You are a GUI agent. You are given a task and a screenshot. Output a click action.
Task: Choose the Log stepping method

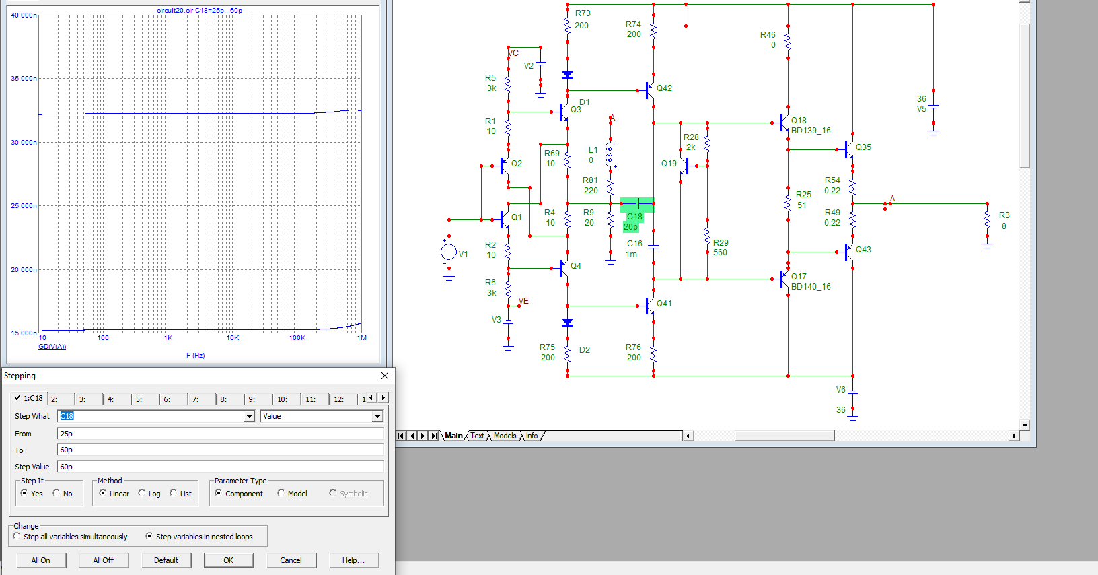[149, 494]
